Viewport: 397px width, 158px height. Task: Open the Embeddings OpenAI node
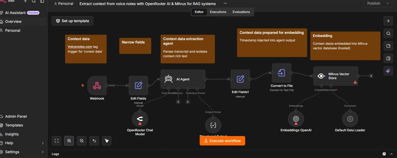click(x=296, y=119)
